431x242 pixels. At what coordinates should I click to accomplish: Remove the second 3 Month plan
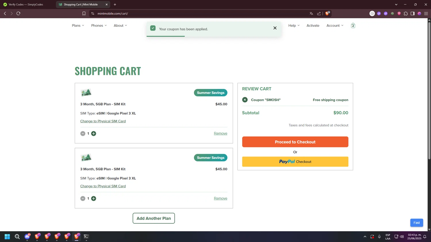pyautogui.click(x=220, y=198)
